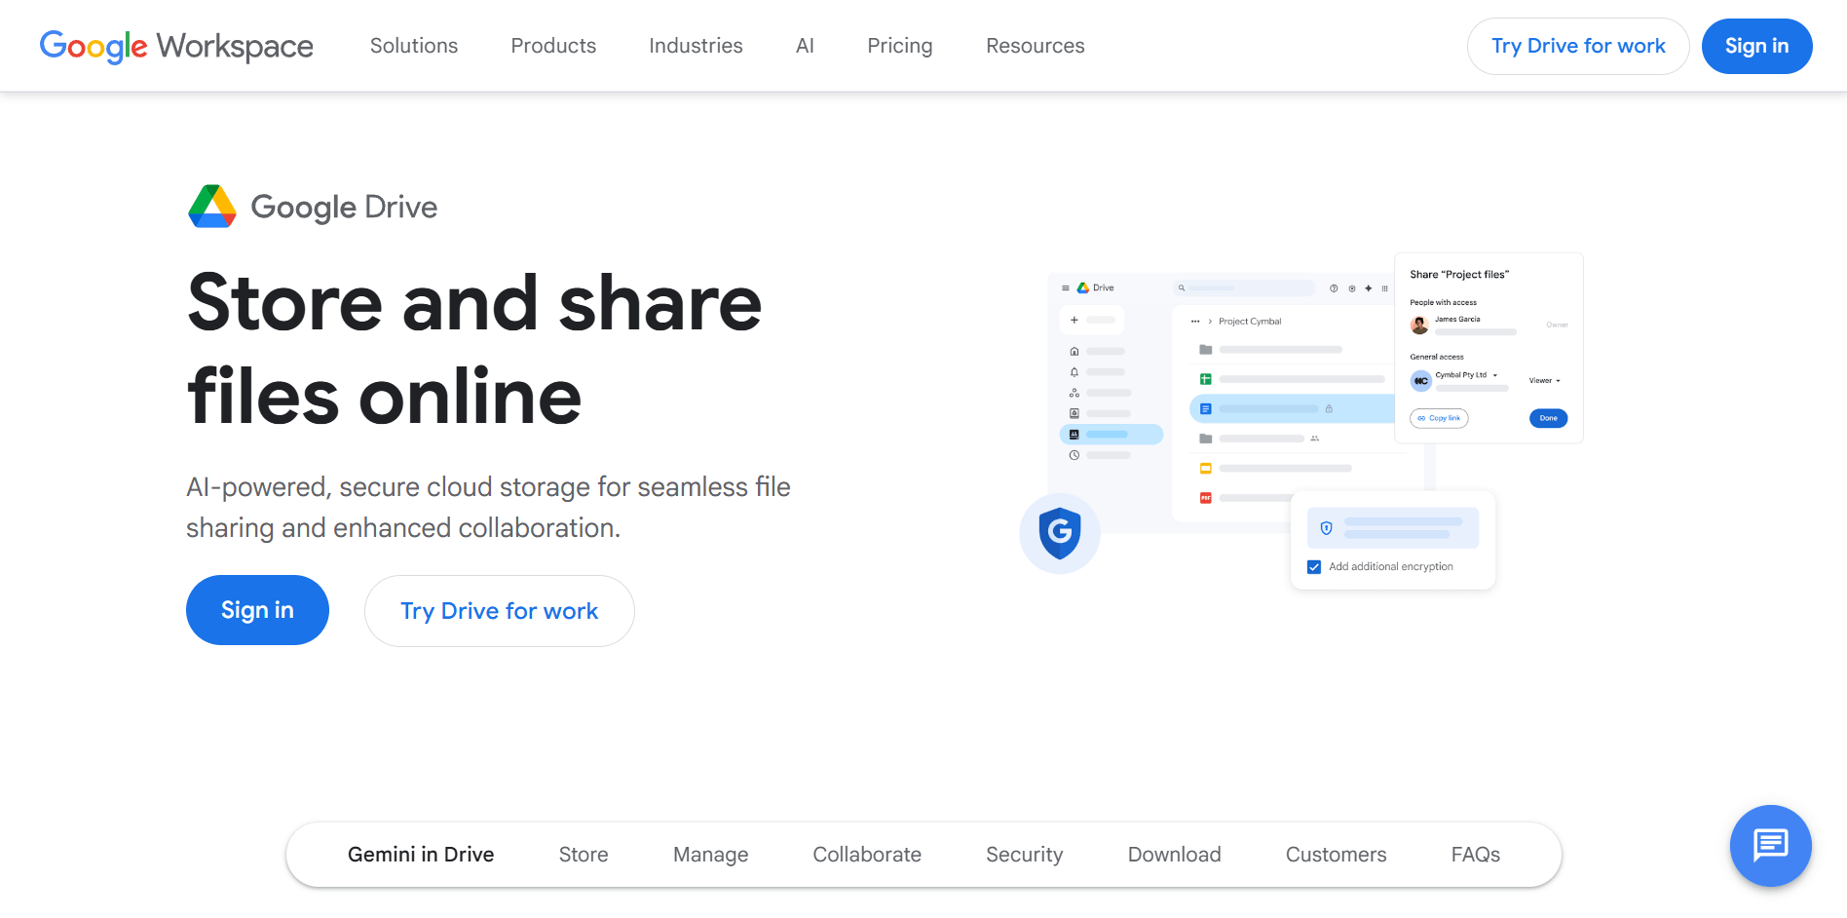This screenshot has height=918, width=1847.
Task: Click the clock Recent icon in mockup sidebar
Action: pyautogui.click(x=1074, y=455)
